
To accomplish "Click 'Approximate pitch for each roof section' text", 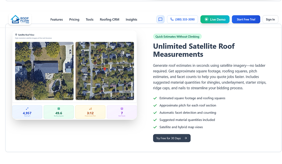I will (x=188, y=105).
